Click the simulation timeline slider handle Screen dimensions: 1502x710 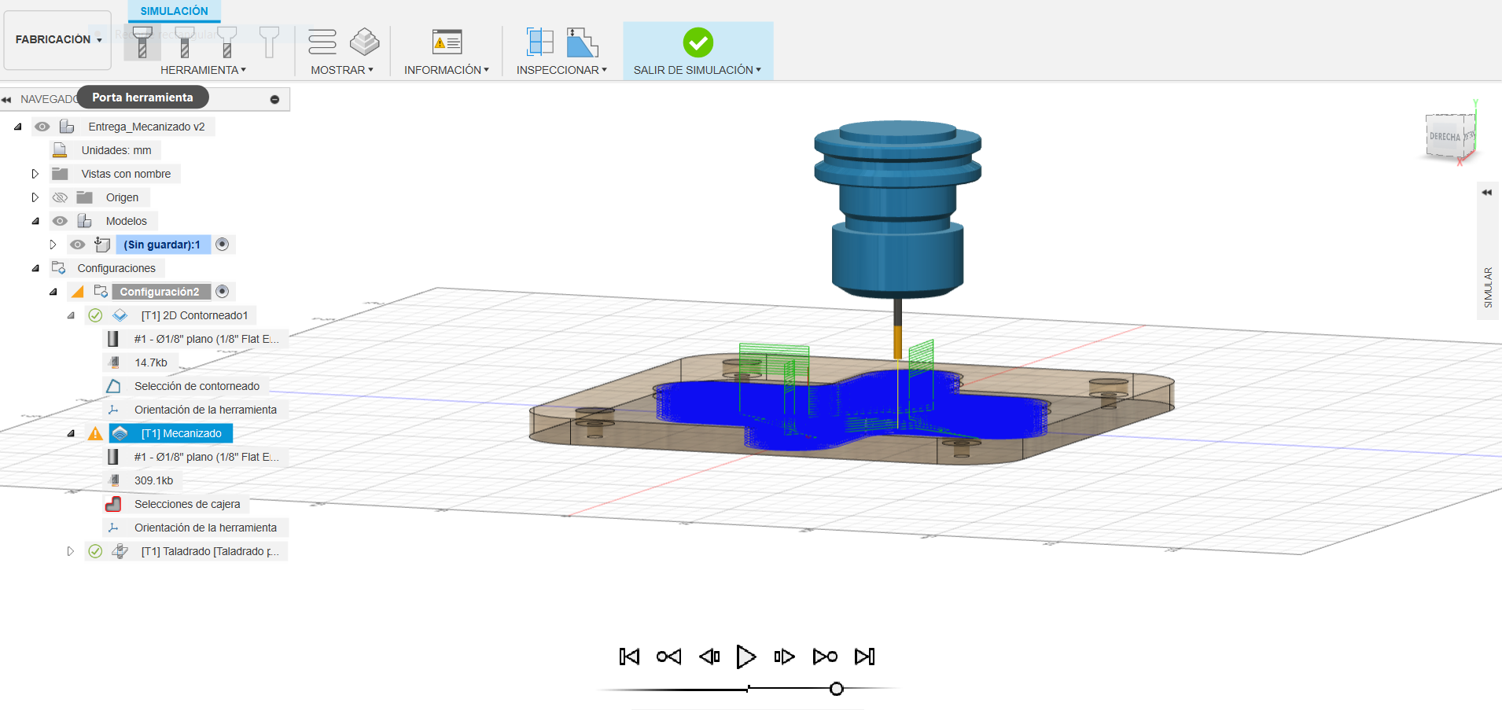(837, 689)
